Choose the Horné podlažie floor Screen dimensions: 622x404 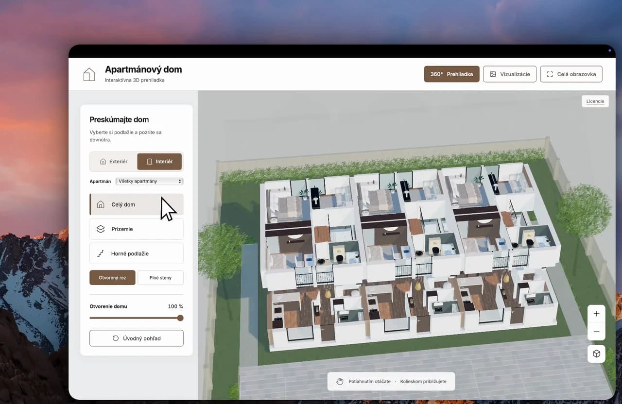[137, 253]
